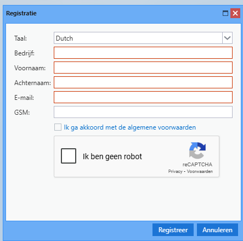The image size is (243, 241).
Task: Click into the Achternaam text box
Action: [143, 82]
